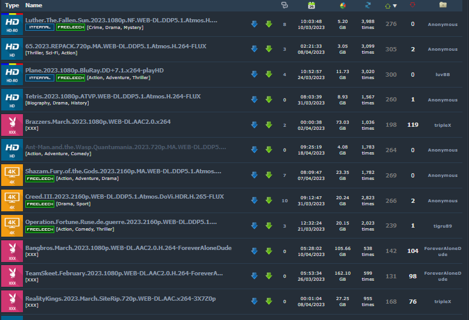Click blue download arrow for Creed.III
This screenshot has height=320, width=469.
click(255, 200)
